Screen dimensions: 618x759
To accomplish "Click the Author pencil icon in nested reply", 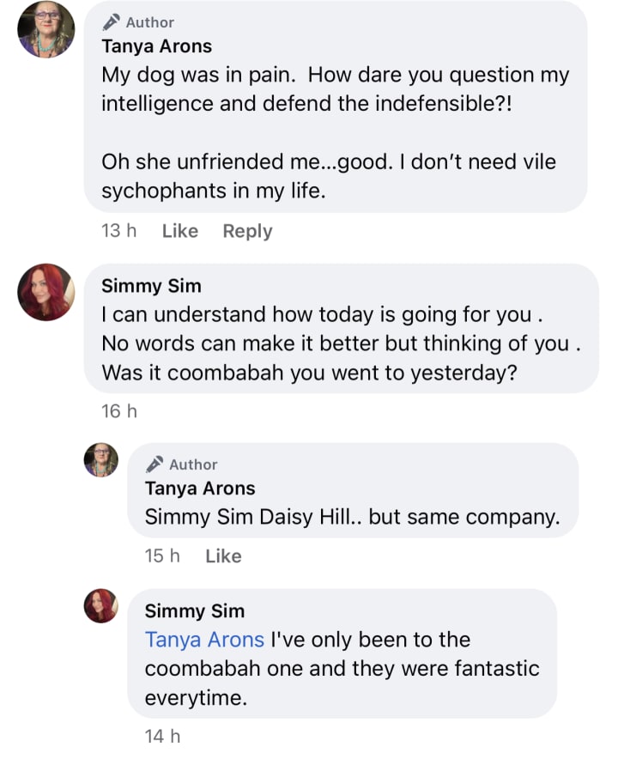I will (154, 465).
